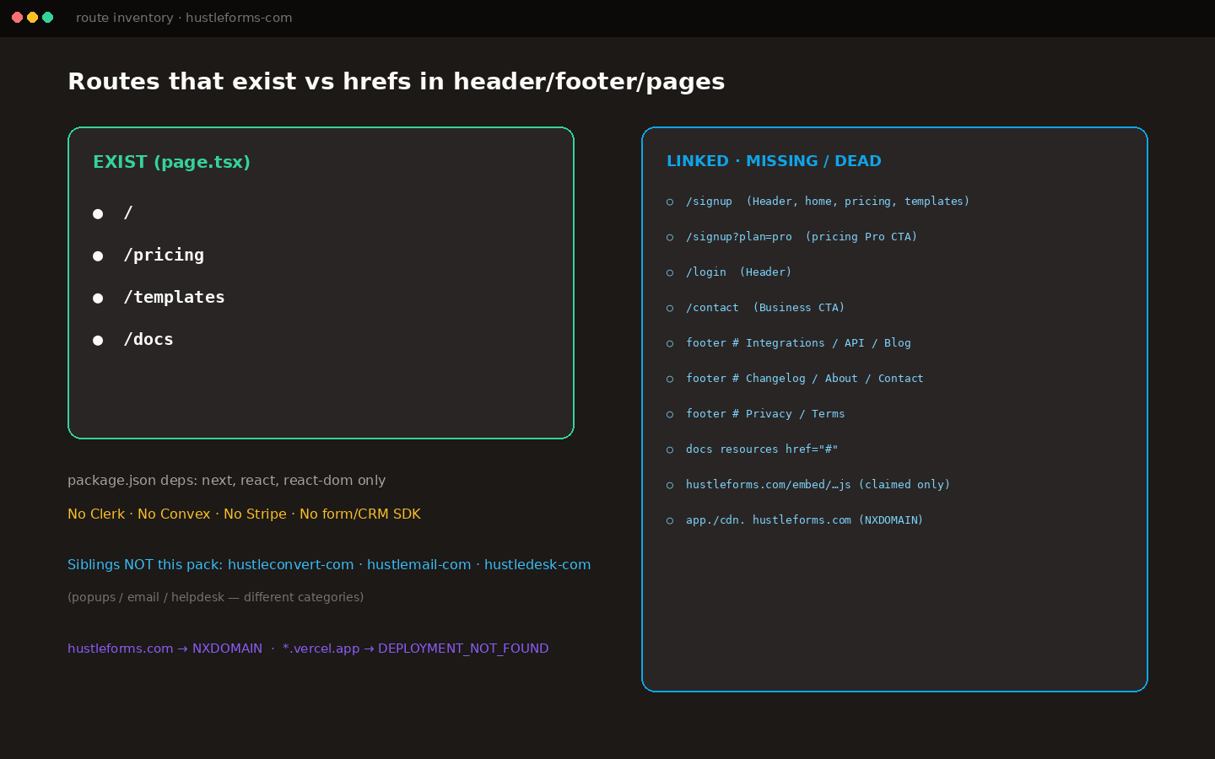Select the "app./cdn. hustleforms.com (NXDOMAIN)" row
This screenshot has width=1215, height=759.
[795, 520]
